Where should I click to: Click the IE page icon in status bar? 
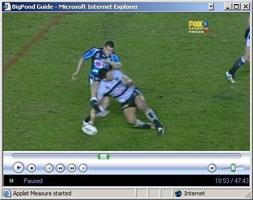[7, 193]
